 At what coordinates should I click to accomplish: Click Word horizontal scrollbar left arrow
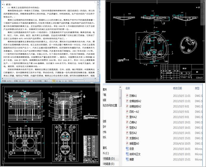pyautogui.click(x=2, y=79)
